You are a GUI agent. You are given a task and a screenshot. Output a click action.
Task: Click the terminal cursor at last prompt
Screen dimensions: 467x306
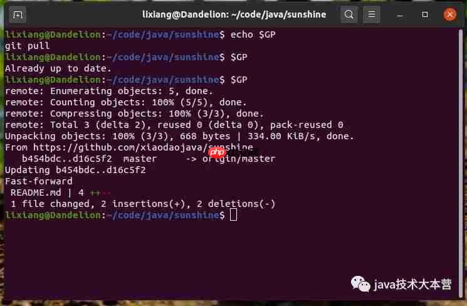(x=233, y=215)
